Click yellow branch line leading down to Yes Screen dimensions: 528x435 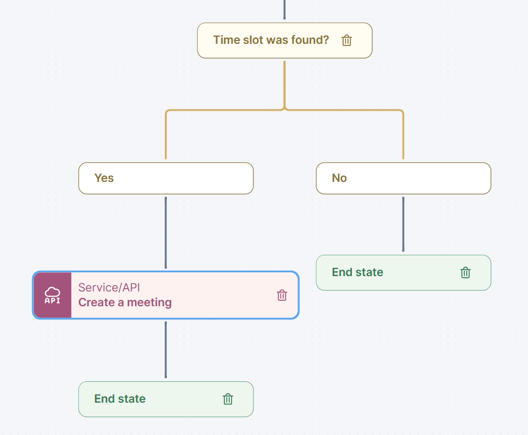point(166,137)
